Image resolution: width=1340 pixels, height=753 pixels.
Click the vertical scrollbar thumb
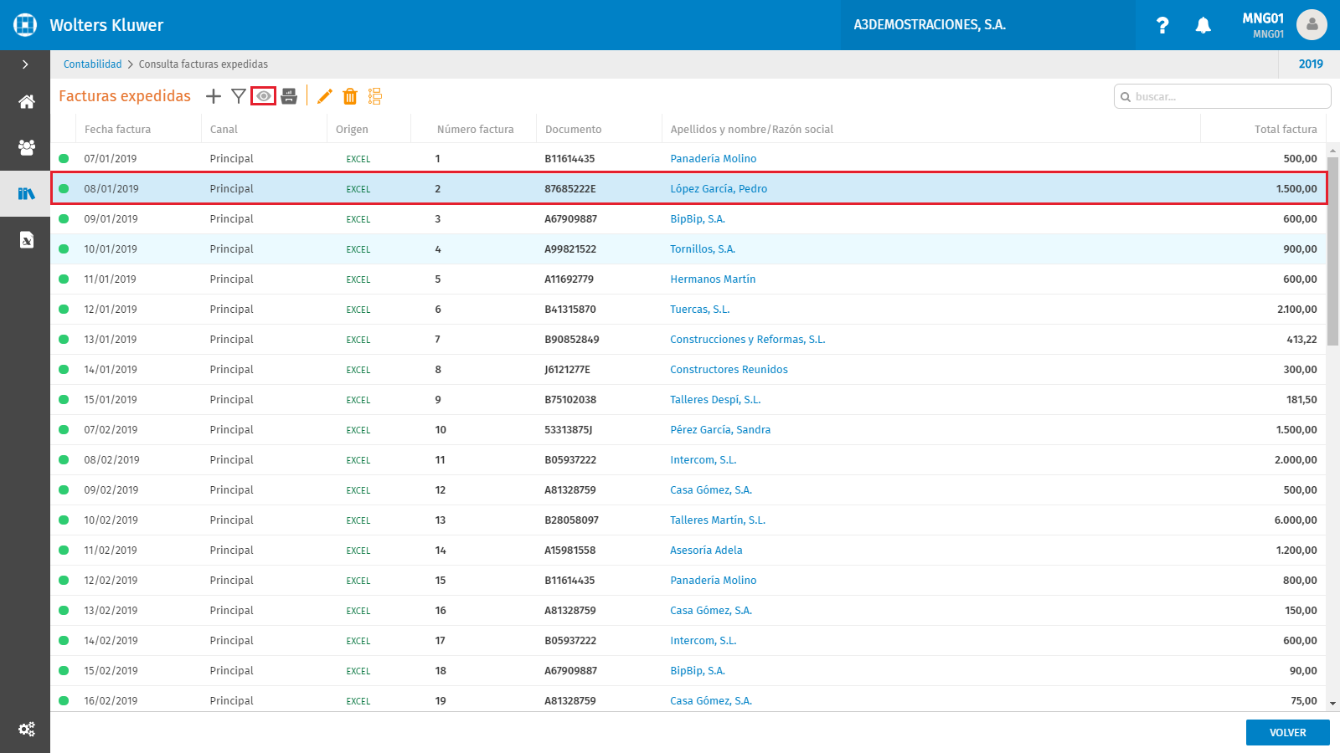click(1333, 251)
